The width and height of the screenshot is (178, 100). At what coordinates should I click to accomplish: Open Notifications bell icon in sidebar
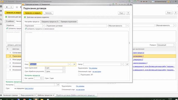click(1, 24)
